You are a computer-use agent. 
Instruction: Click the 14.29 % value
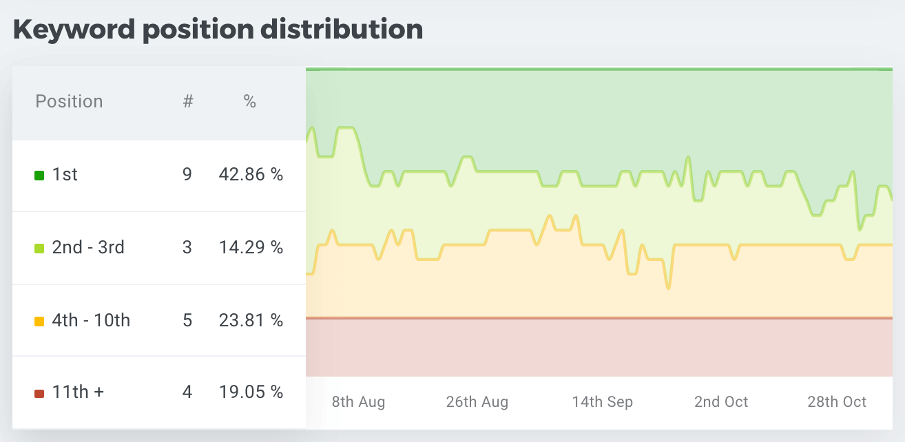[251, 248]
